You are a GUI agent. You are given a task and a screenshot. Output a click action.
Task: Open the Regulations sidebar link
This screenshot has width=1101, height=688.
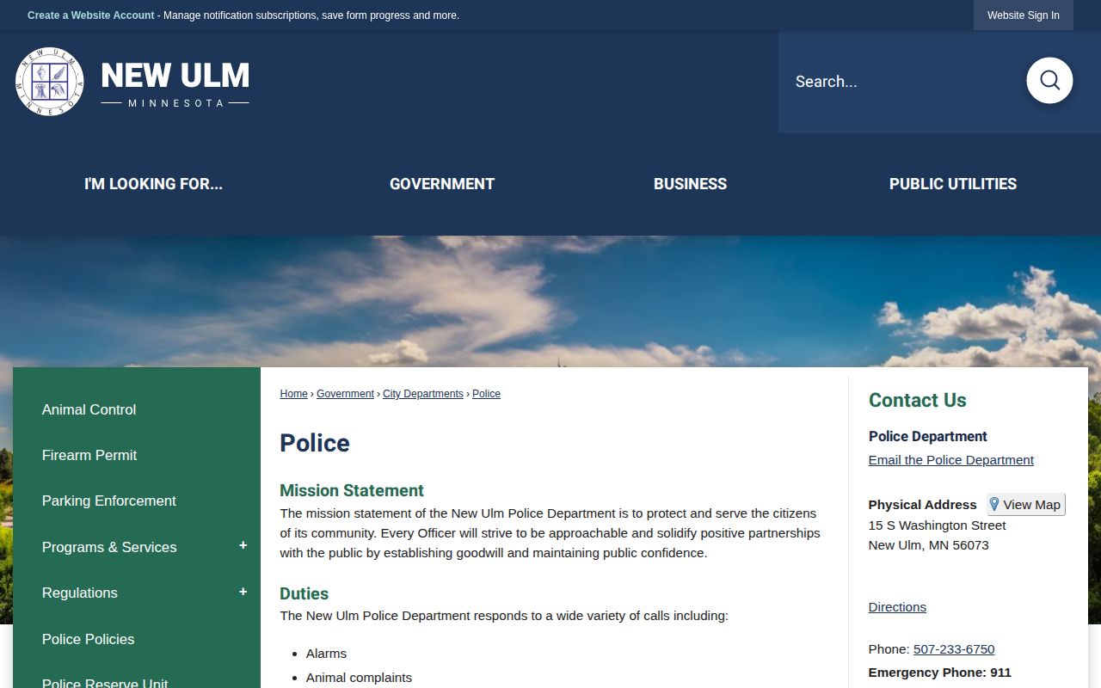pos(80,593)
